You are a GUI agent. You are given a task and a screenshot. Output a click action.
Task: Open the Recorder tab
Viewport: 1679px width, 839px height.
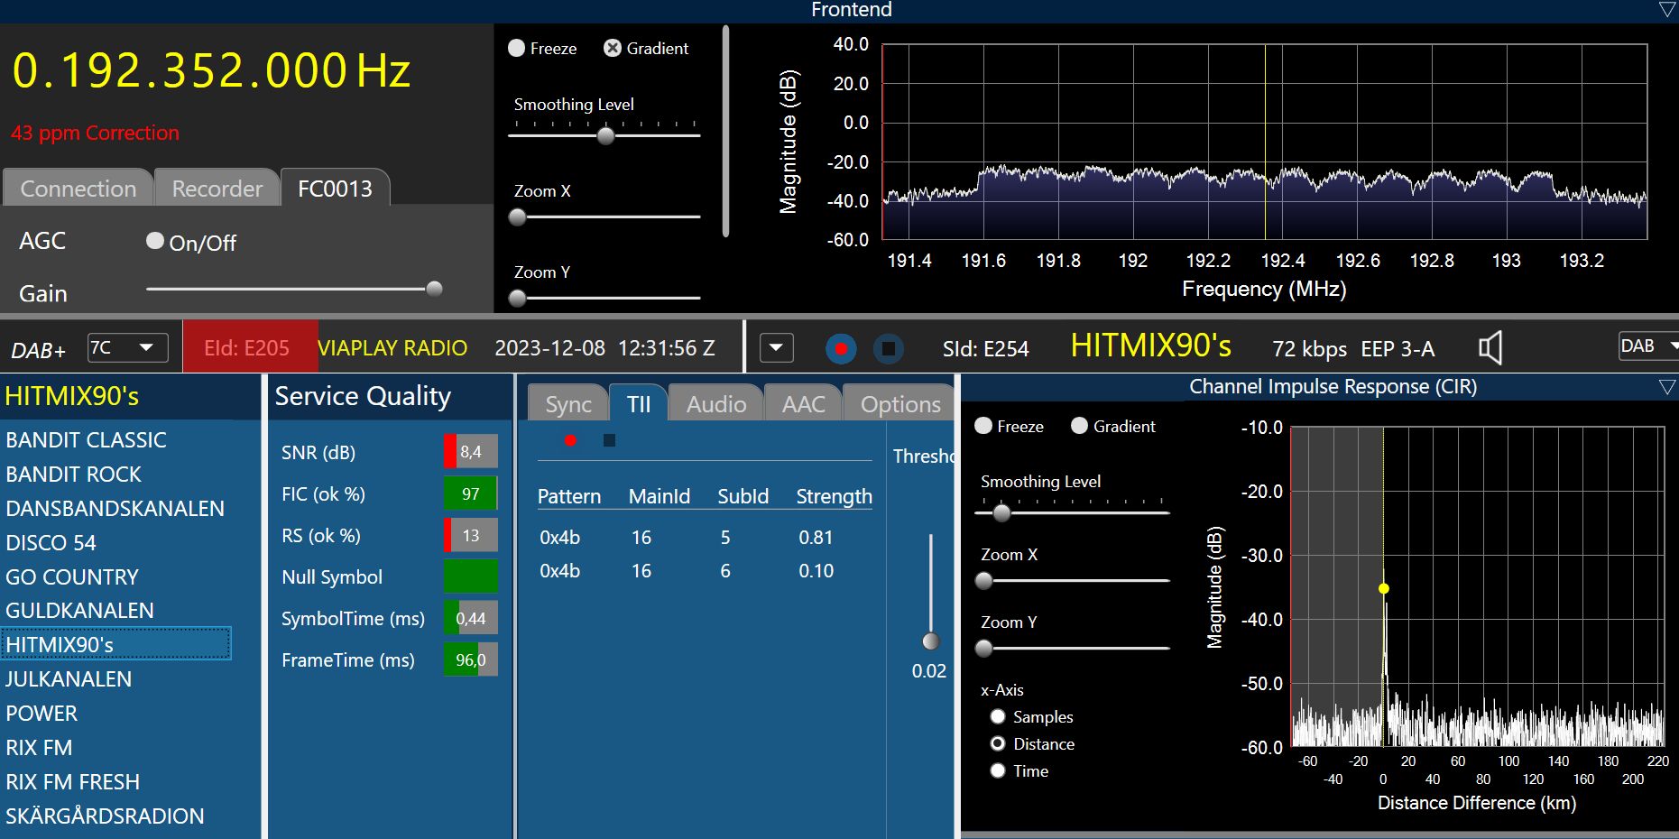[x=217, y=189]
